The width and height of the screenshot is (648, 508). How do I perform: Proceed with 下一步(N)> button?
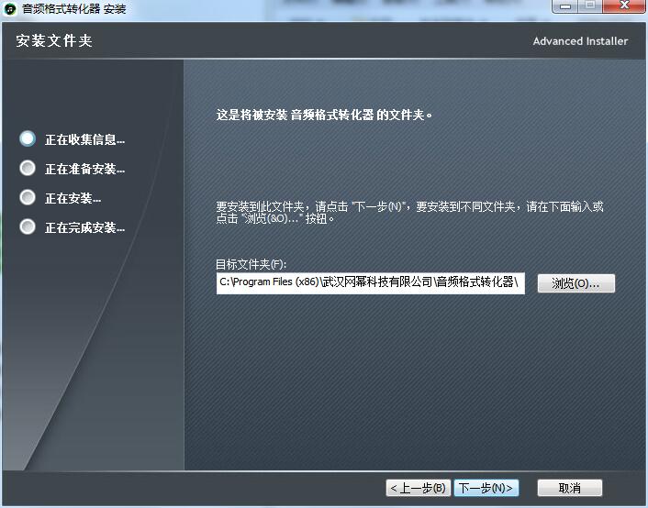(486, 488)
